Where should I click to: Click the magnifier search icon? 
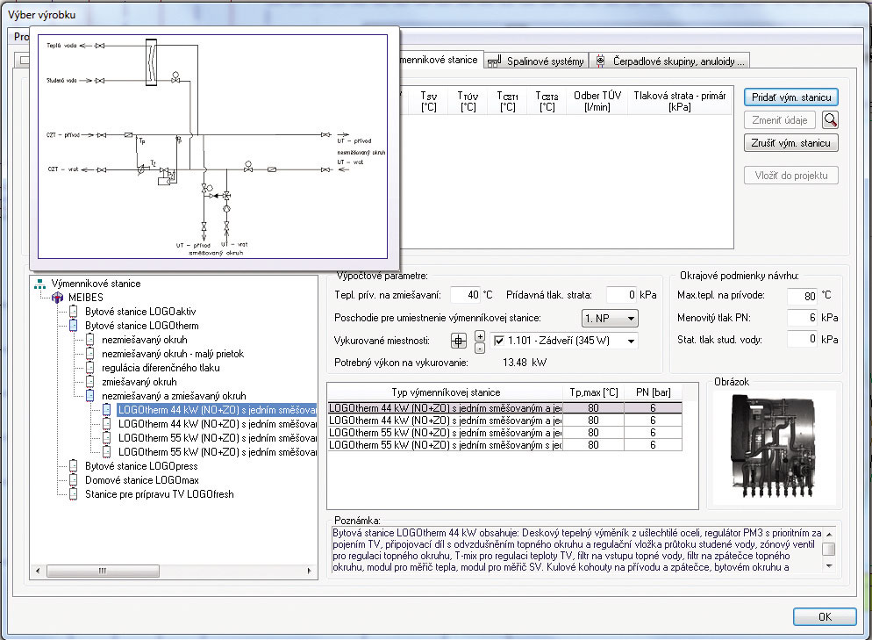coord(829,120)
